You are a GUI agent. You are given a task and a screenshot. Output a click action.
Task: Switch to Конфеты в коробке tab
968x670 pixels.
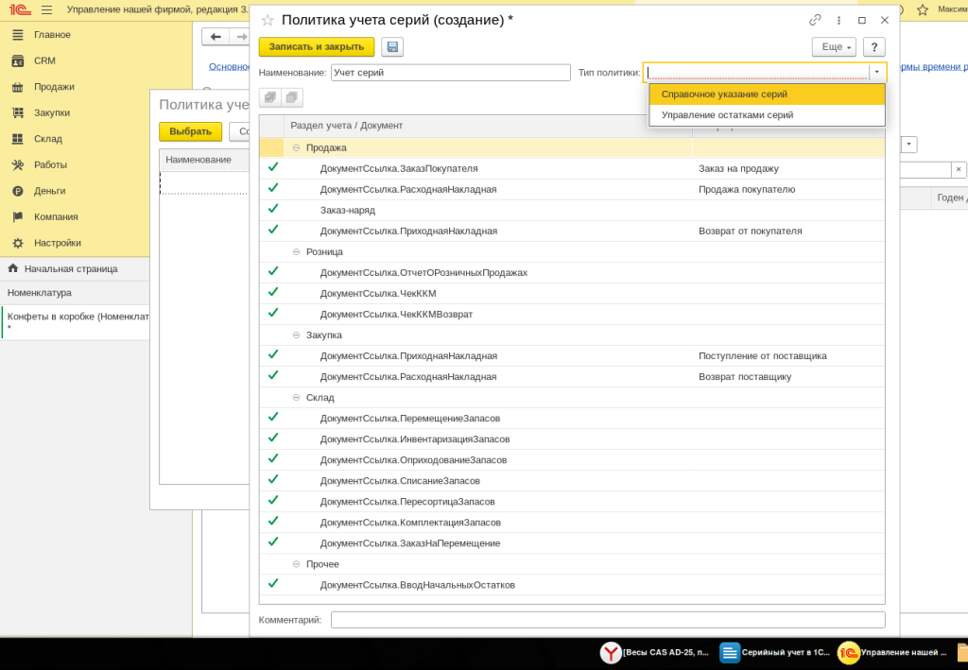(x=75, y=322)
